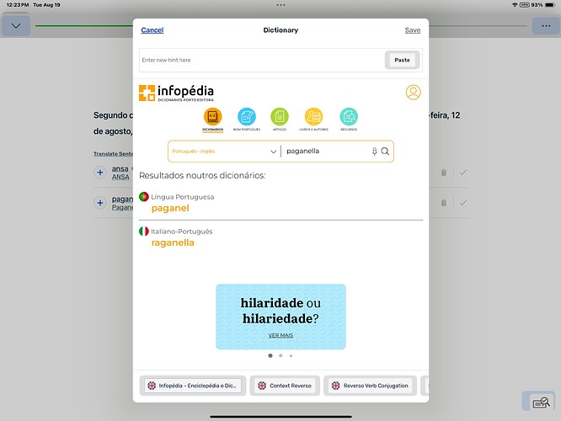Select the first carousel dot
The image size is (561, 421).
tap(270, 355)
